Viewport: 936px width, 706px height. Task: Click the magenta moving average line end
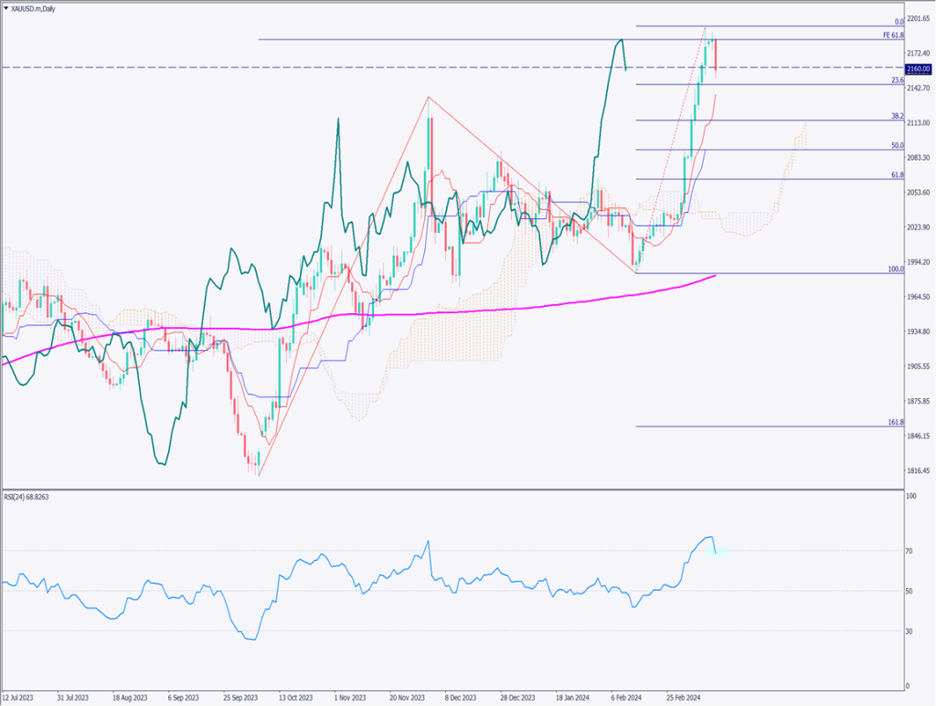coord(713,276)
